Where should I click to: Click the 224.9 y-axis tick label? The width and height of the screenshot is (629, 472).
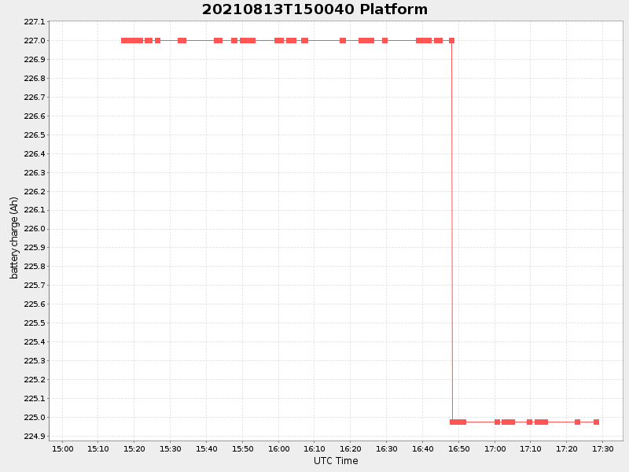click(35, 437)
